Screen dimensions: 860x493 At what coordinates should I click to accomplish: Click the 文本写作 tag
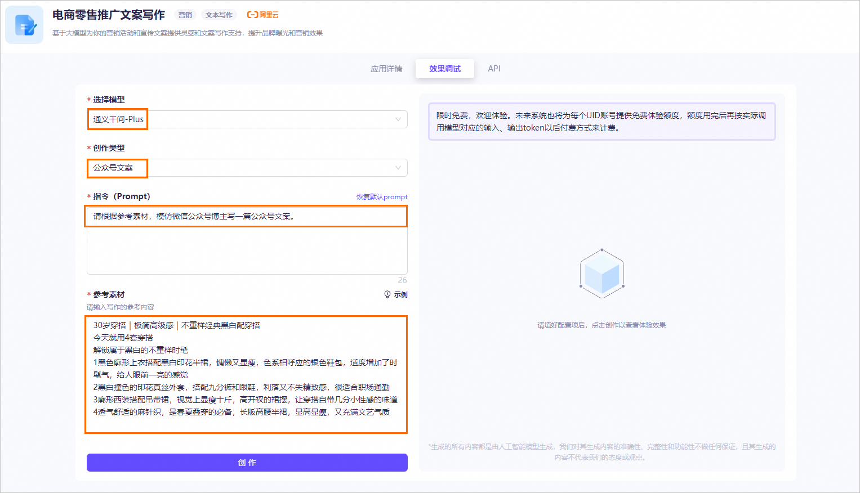click(219, 15)
